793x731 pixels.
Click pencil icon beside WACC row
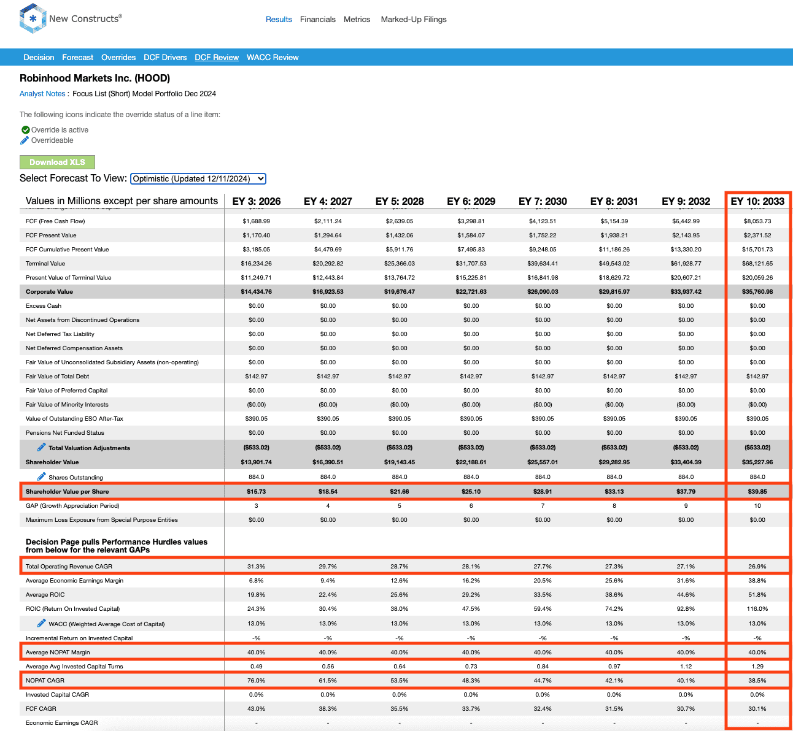point(41,623)
